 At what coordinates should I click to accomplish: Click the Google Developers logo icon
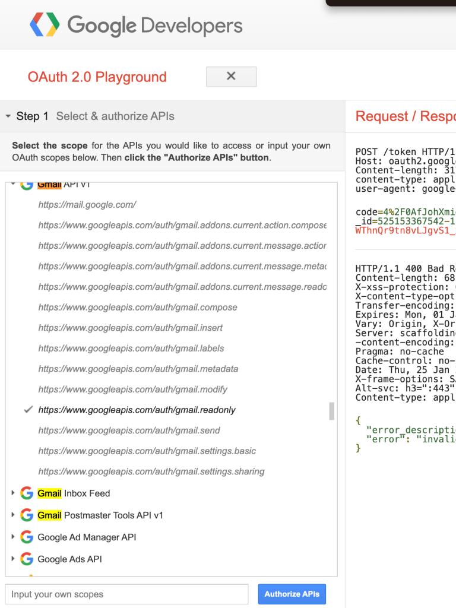pos(45,24)
